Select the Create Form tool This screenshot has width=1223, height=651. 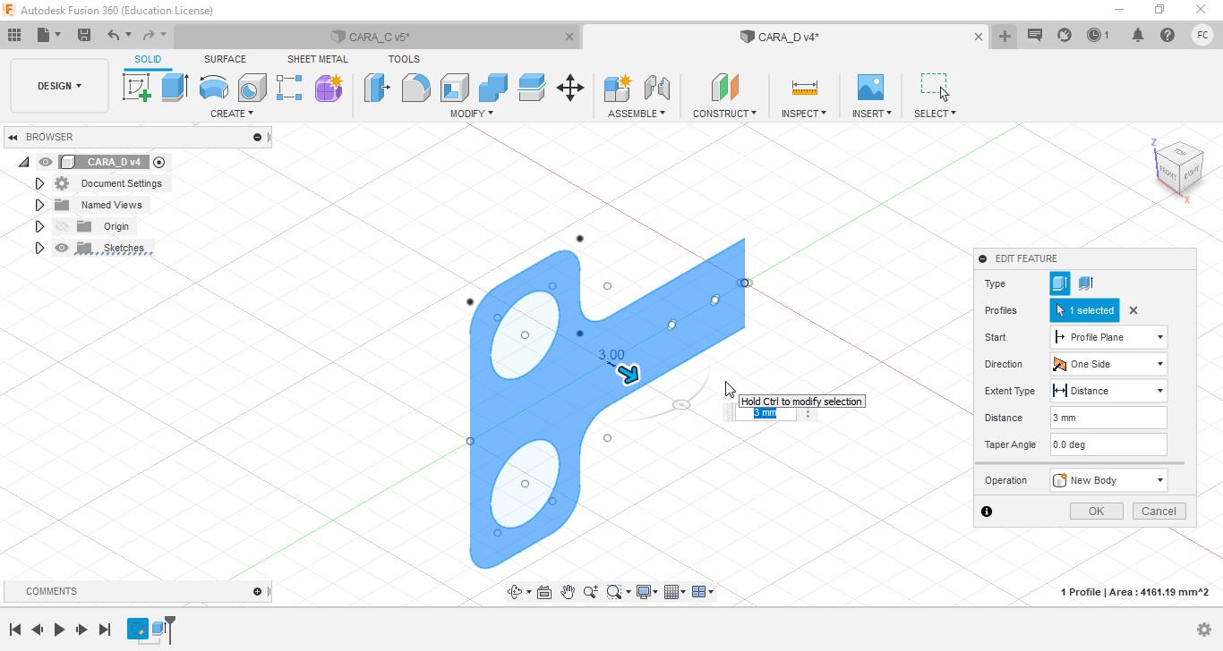coord(329,87)
